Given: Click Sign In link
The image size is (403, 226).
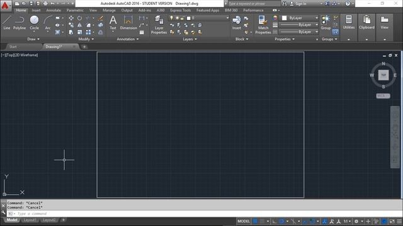Looking at the screenshot, I should (301, 4).
